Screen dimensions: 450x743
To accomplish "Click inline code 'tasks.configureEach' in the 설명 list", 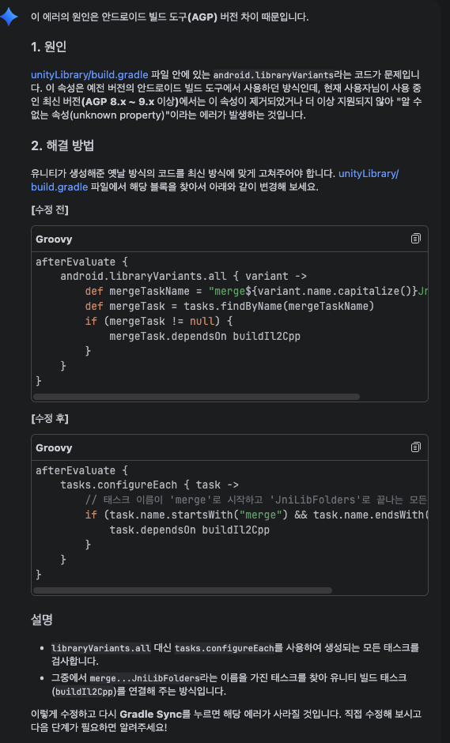I will 225,648.
